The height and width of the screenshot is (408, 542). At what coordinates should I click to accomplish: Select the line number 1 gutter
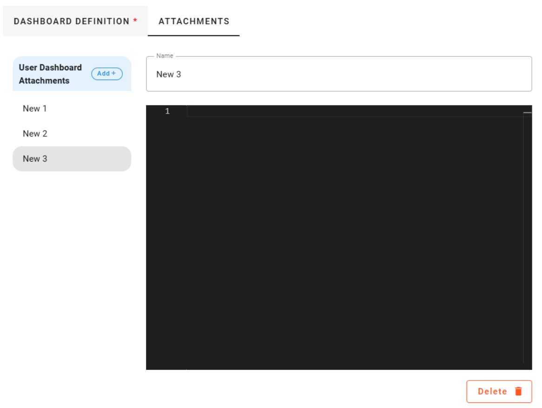tap(167, 111)
